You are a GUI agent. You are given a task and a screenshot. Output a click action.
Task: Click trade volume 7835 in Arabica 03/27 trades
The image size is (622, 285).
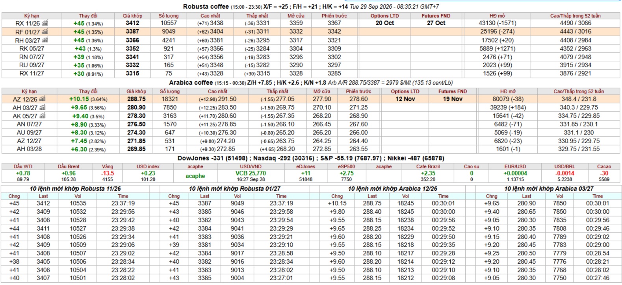(559, 220)
